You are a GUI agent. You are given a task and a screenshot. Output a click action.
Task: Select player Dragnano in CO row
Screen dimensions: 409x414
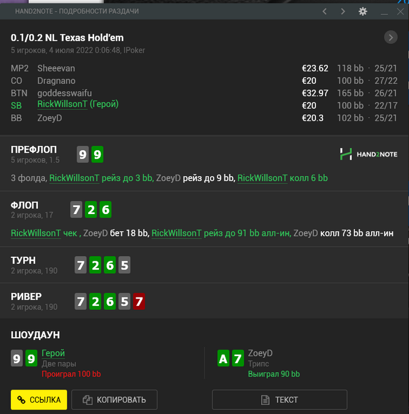pos(56,81)
